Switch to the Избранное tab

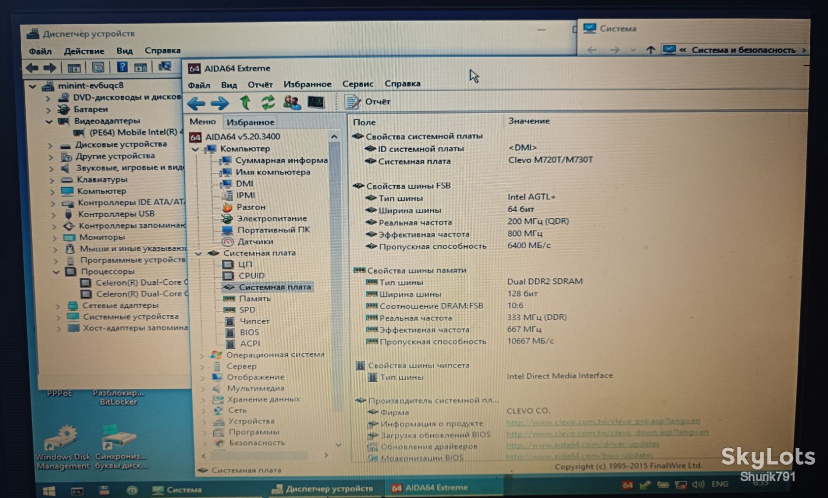(250, 122)
